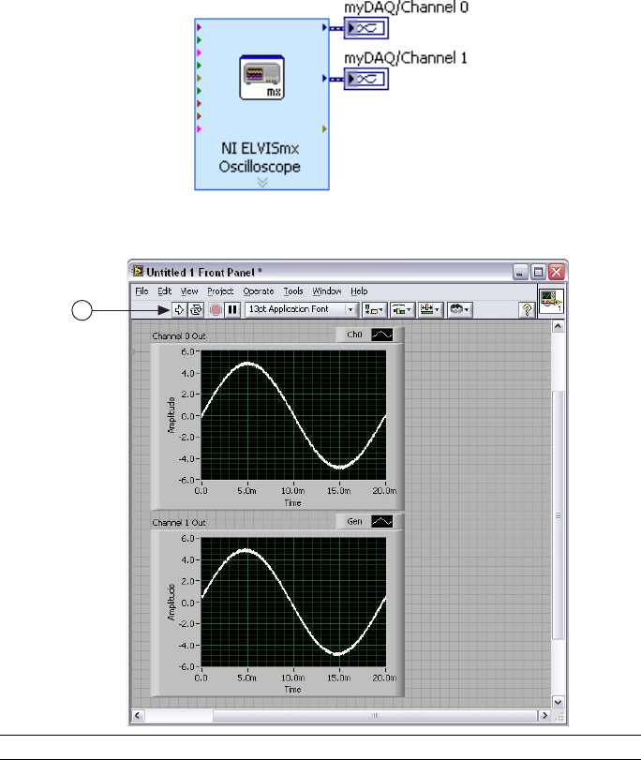
Task: Open the Help menu
Action: tap(359, 291)
